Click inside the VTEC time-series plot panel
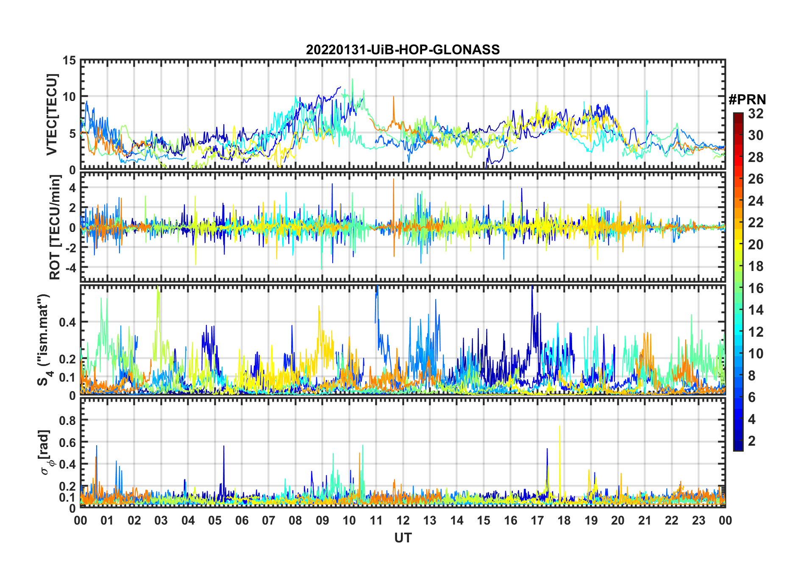 coord(403,115)
